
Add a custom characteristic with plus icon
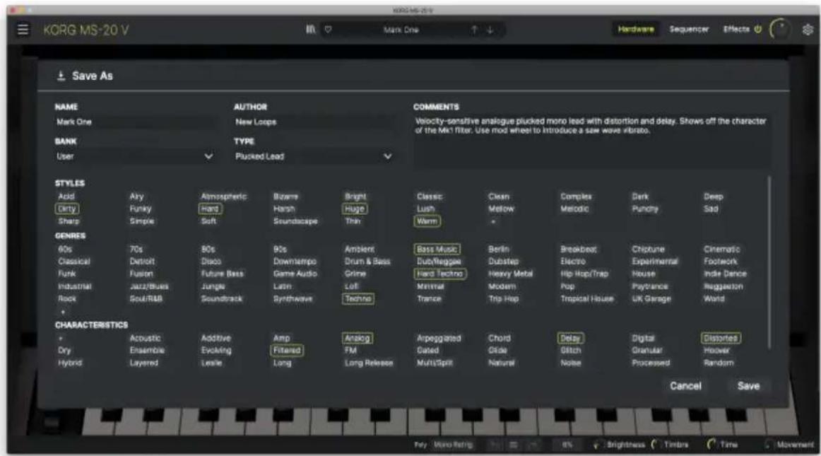click(61, 339)
